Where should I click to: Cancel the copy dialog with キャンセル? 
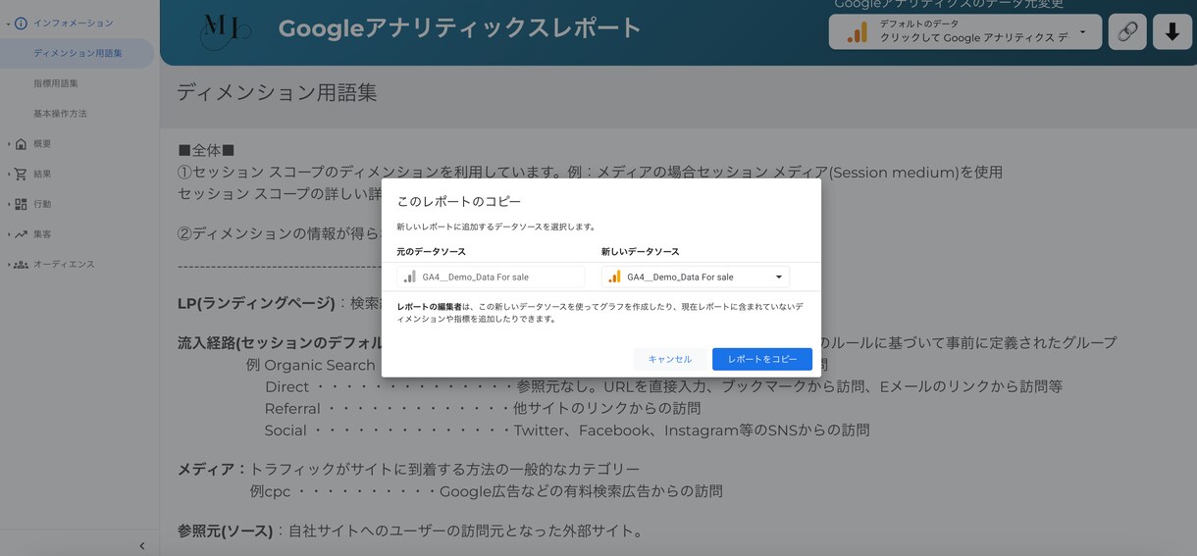[x=670, y=359]
